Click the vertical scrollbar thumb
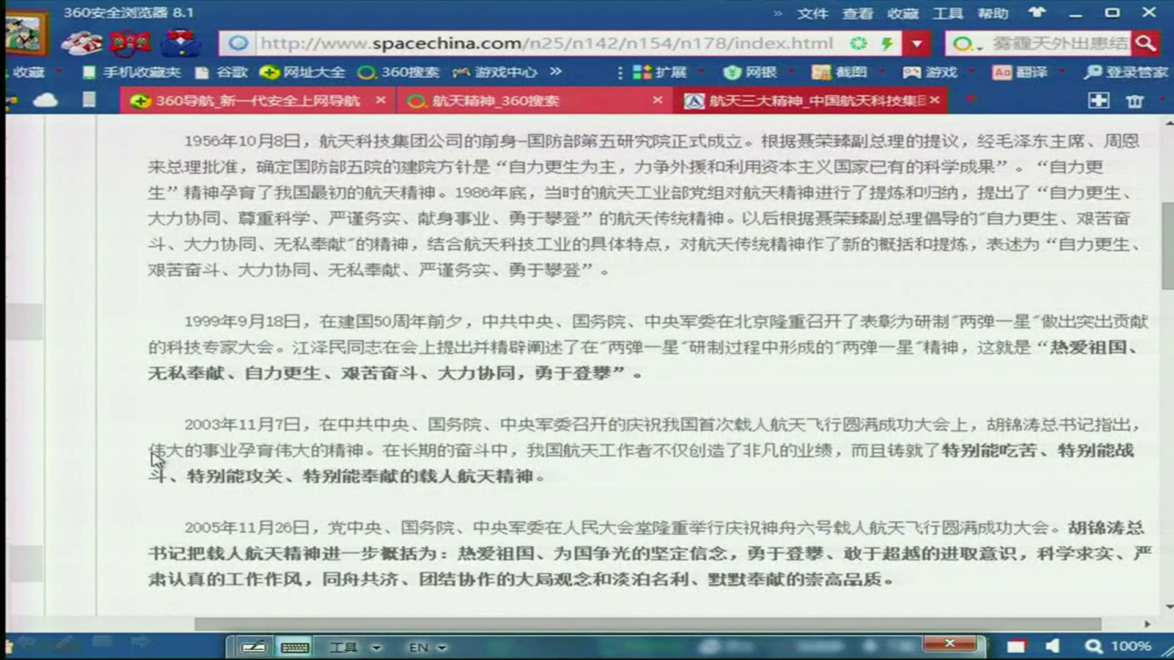Image resolution: width=1174 pixels, height=660 pixels. coord(1167,246)
